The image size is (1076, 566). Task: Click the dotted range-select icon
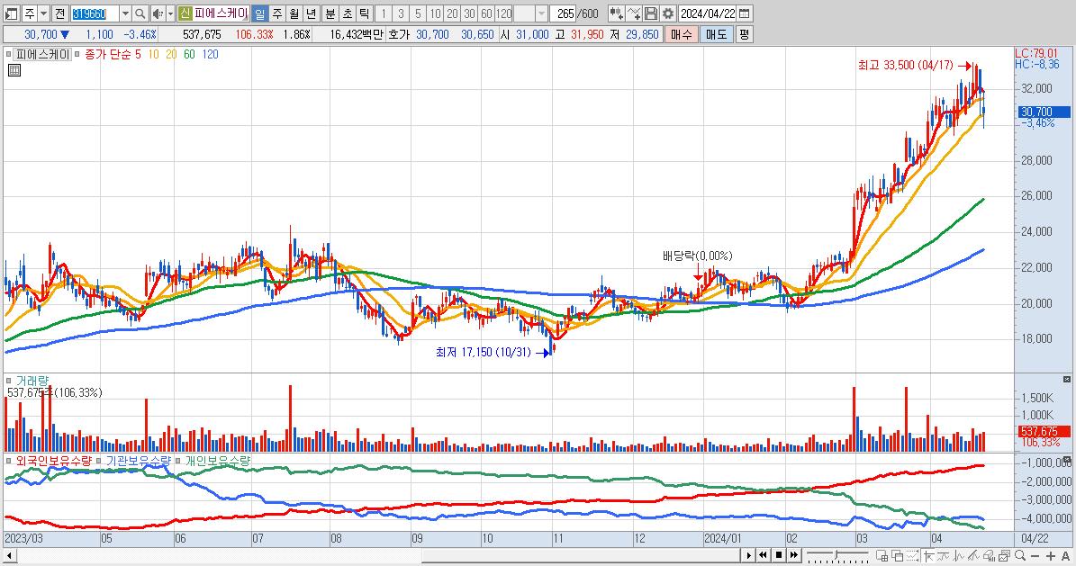pyautogui.click(x=912, y=556)
